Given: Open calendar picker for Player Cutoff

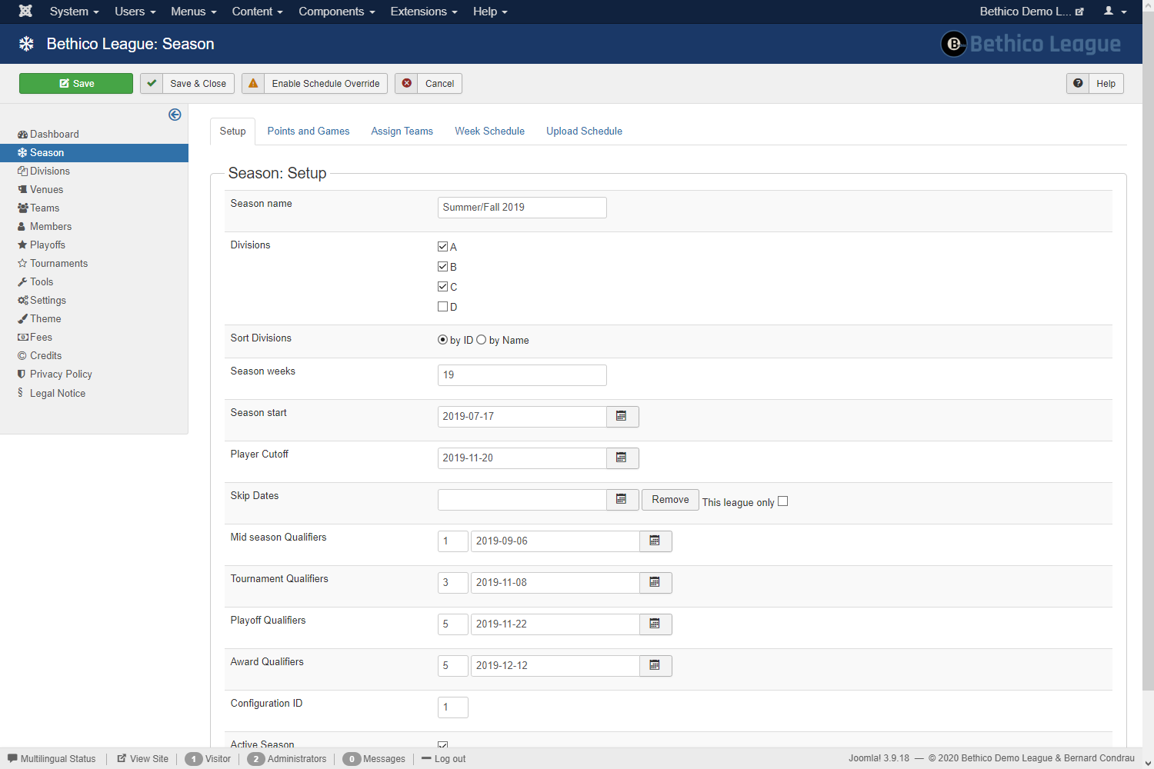Looking at the screenshot, I should pos(622,458).
